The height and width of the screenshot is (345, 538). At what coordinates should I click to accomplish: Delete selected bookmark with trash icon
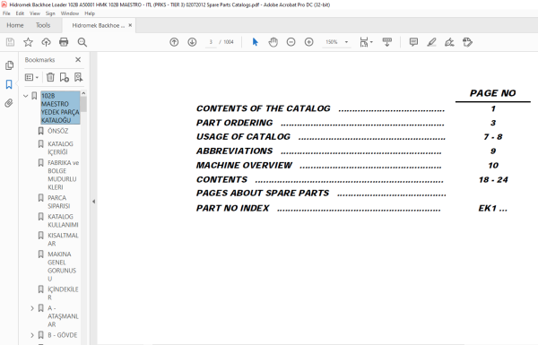point(50,77)
